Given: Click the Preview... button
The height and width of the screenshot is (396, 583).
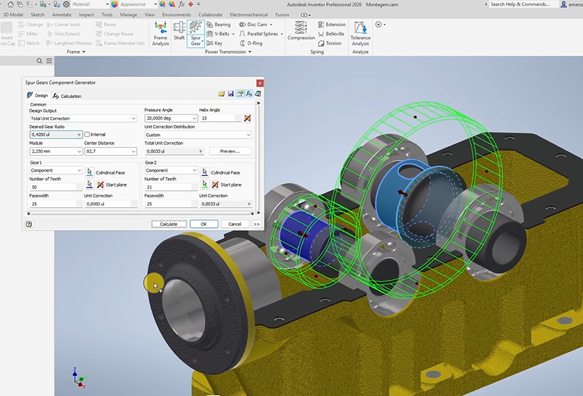Looking at the screenshot, I should 230,151.
